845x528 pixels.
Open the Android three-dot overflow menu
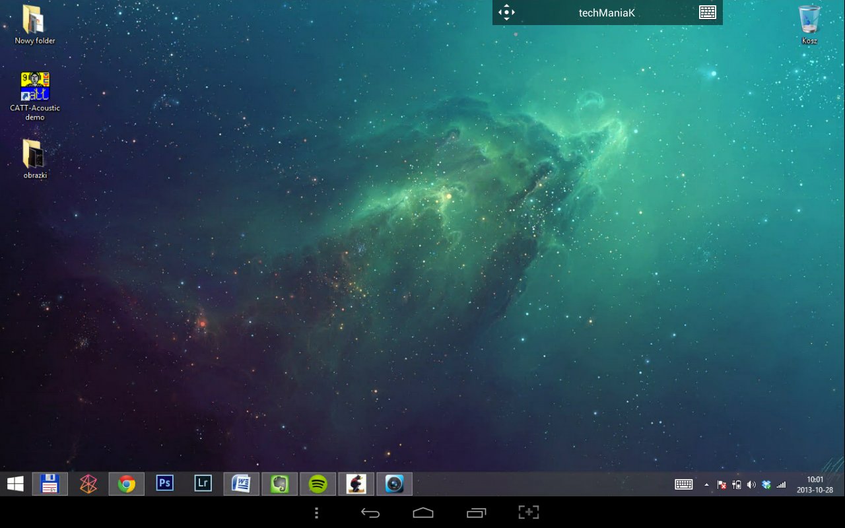coord(317,513)
